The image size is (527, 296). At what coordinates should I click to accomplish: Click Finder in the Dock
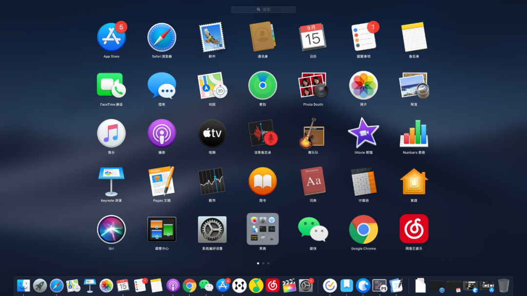[23, 286]
